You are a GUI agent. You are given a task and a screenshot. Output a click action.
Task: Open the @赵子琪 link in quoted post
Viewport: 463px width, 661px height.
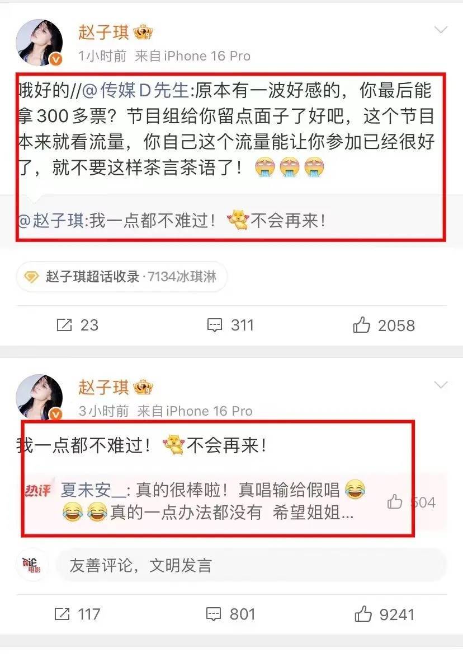coord(51,221)
